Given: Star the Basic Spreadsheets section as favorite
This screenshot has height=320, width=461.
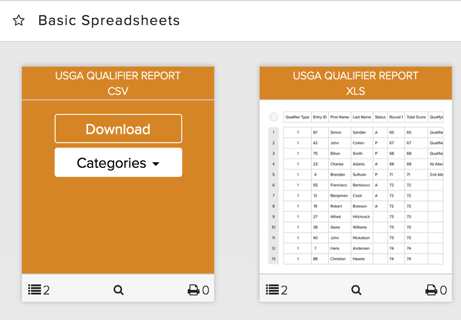Looking at the screenshot, I should pos(19,21).
